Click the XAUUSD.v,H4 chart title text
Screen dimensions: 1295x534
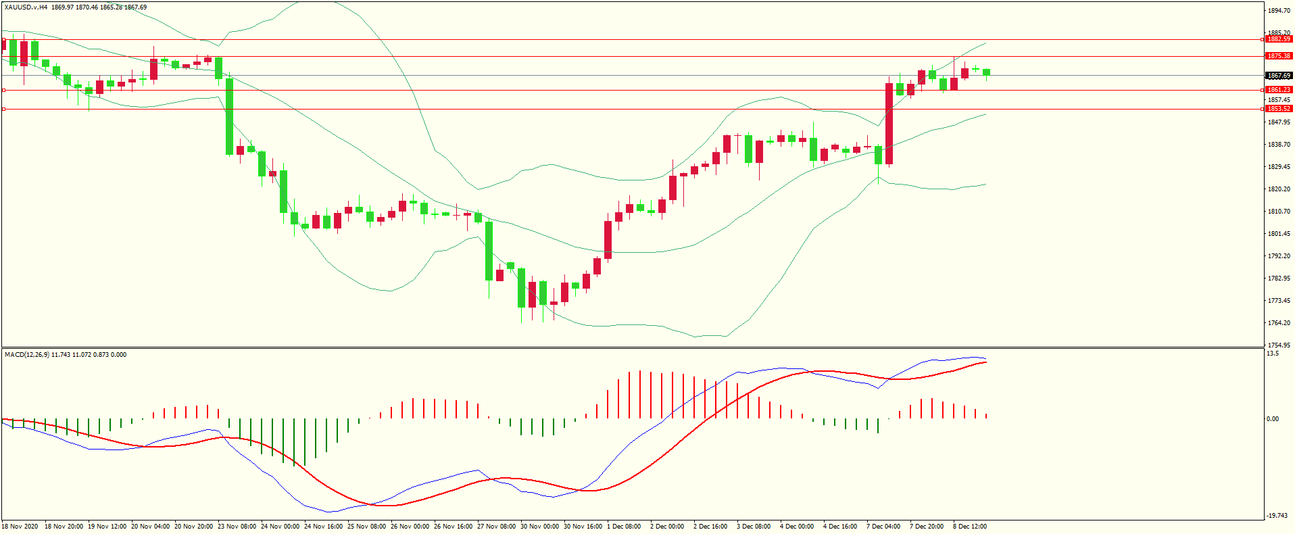point(26,7)
